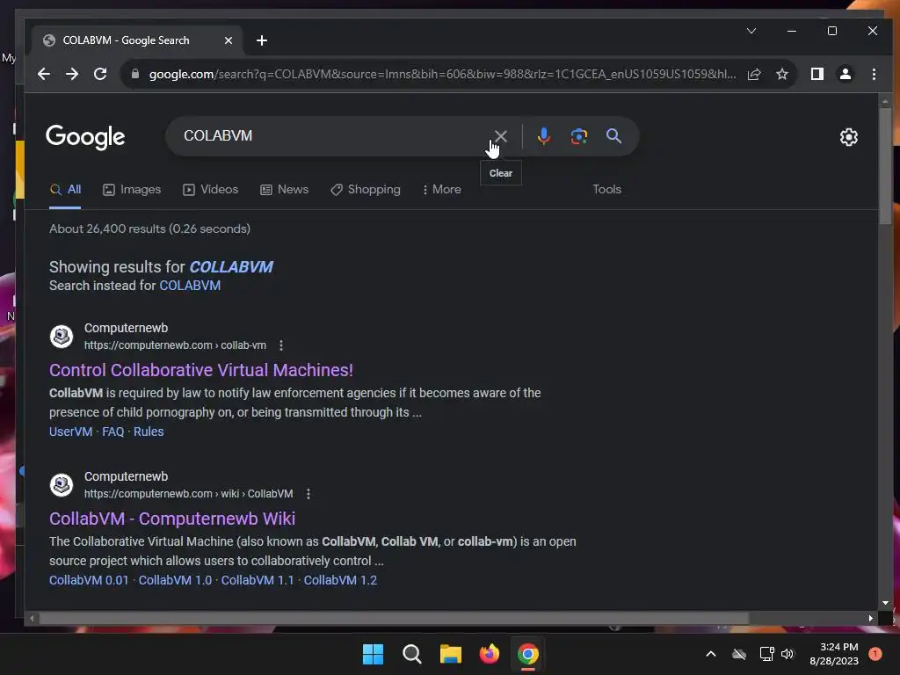
Task: Share this page via address bar icon
Action: (753, 74)
